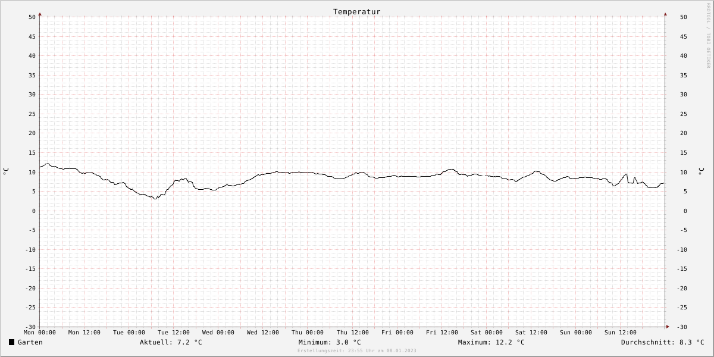Click the left '°C' axis unit label
Image resolution: width=714 pixels, height=357 pixels.
[x=6, y=171]
